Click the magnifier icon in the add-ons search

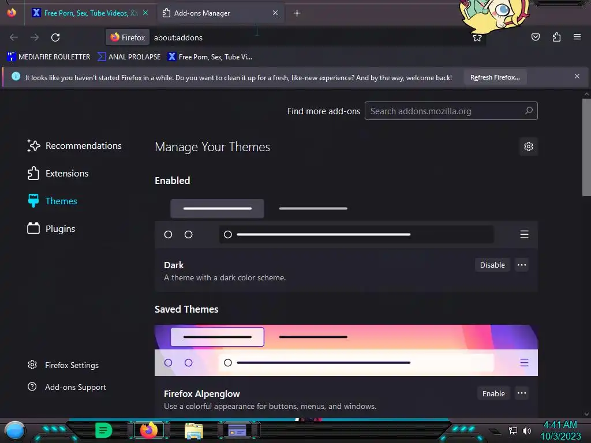(x=529, y=111)
